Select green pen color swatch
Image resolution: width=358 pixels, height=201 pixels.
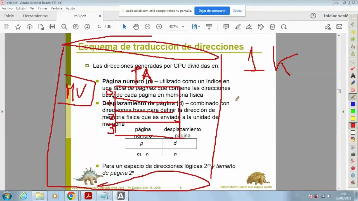tap(353, 111)
